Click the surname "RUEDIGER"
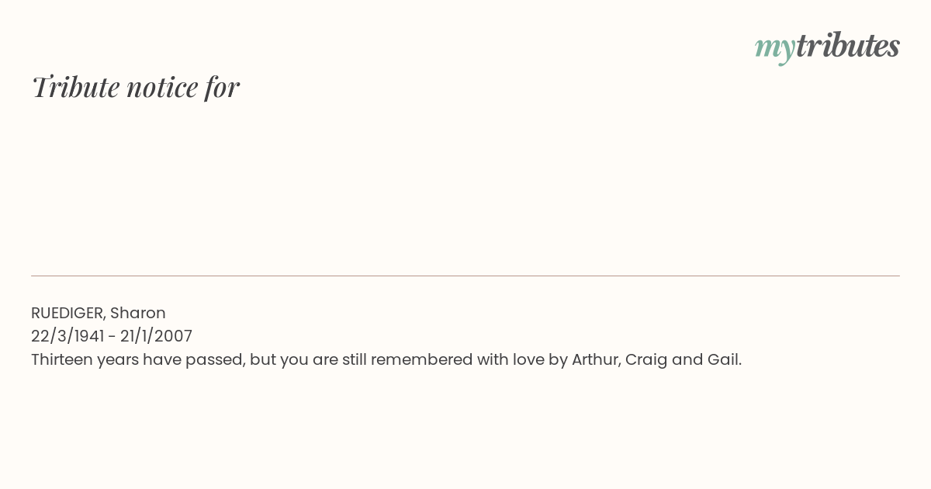Image resolution: width=931 pixels, height=489 pixels. click(x=67, y=313)
